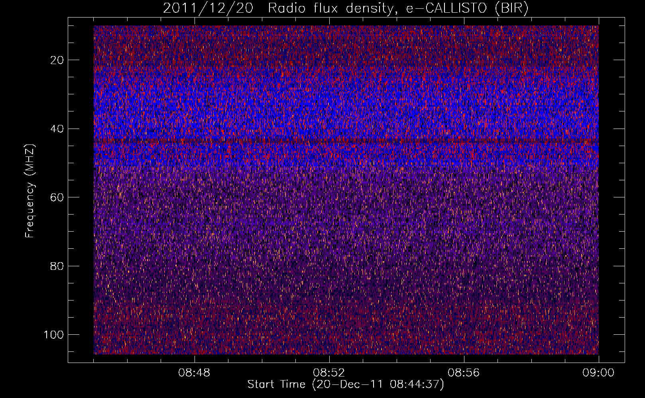Click the 'Start Time (20-Dec-11 08:44:37)' label
This screenshot has width=645, height=398.
click(x=346, y=384)
